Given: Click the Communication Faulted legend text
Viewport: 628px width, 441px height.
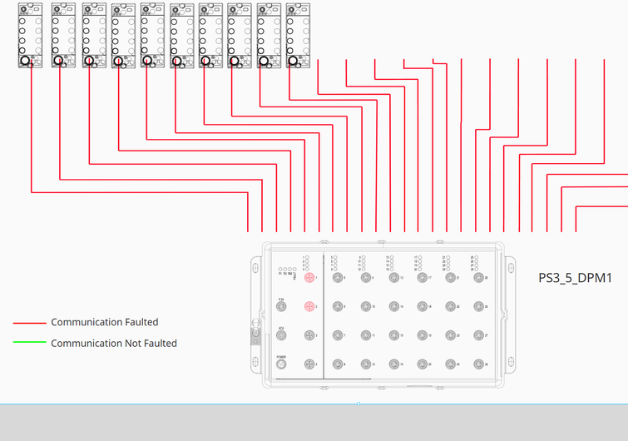Looking at the screenshot, I should point(104,322).
